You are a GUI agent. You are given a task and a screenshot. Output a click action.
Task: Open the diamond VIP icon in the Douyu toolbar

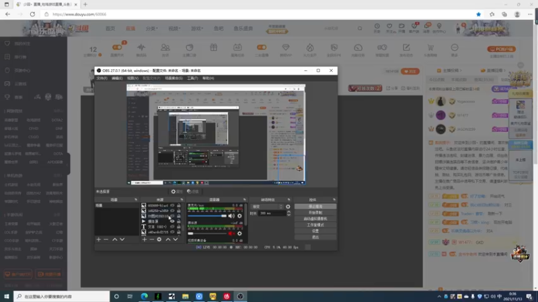285,47
